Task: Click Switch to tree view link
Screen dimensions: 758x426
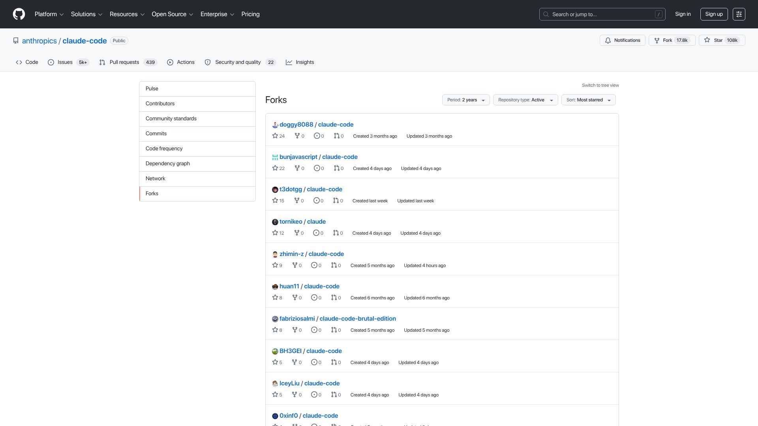Action: click(600, 85)
